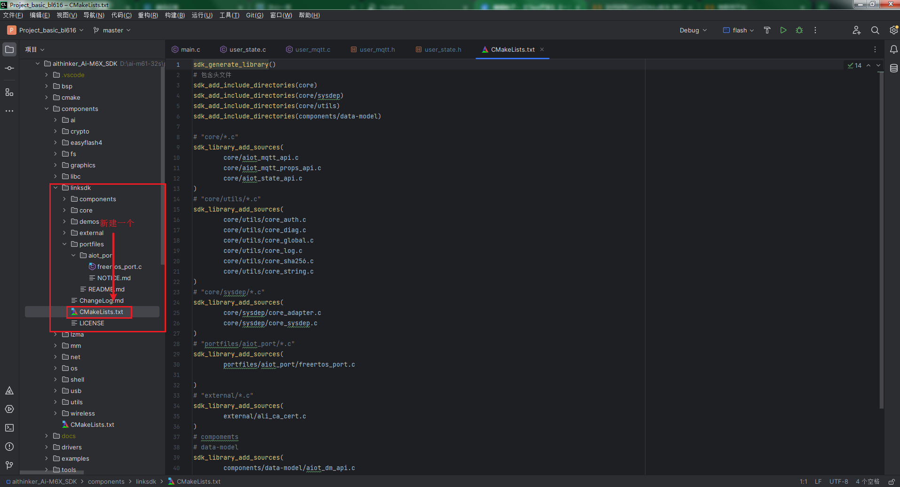Open the Structure tool window icon
The height and width of the screenshot is (487, 900).
point(9,92)
